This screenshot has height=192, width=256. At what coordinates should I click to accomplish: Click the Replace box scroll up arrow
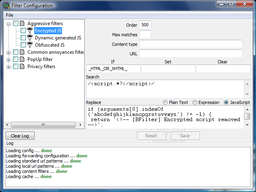247,110
